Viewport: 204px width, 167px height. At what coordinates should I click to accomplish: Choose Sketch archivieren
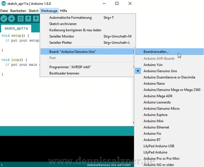[88, 24]
